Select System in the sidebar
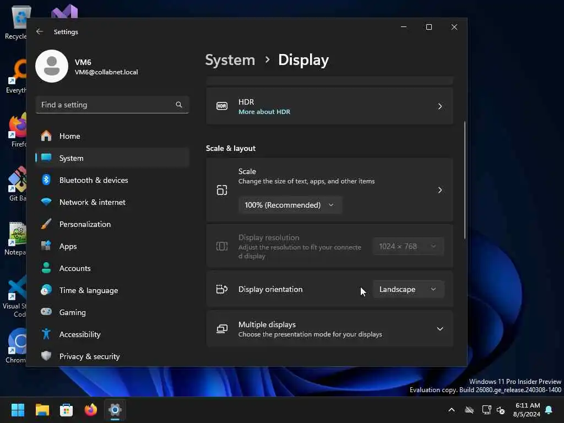This screenshot has height=423, width=564. click(x=112, y=158)
